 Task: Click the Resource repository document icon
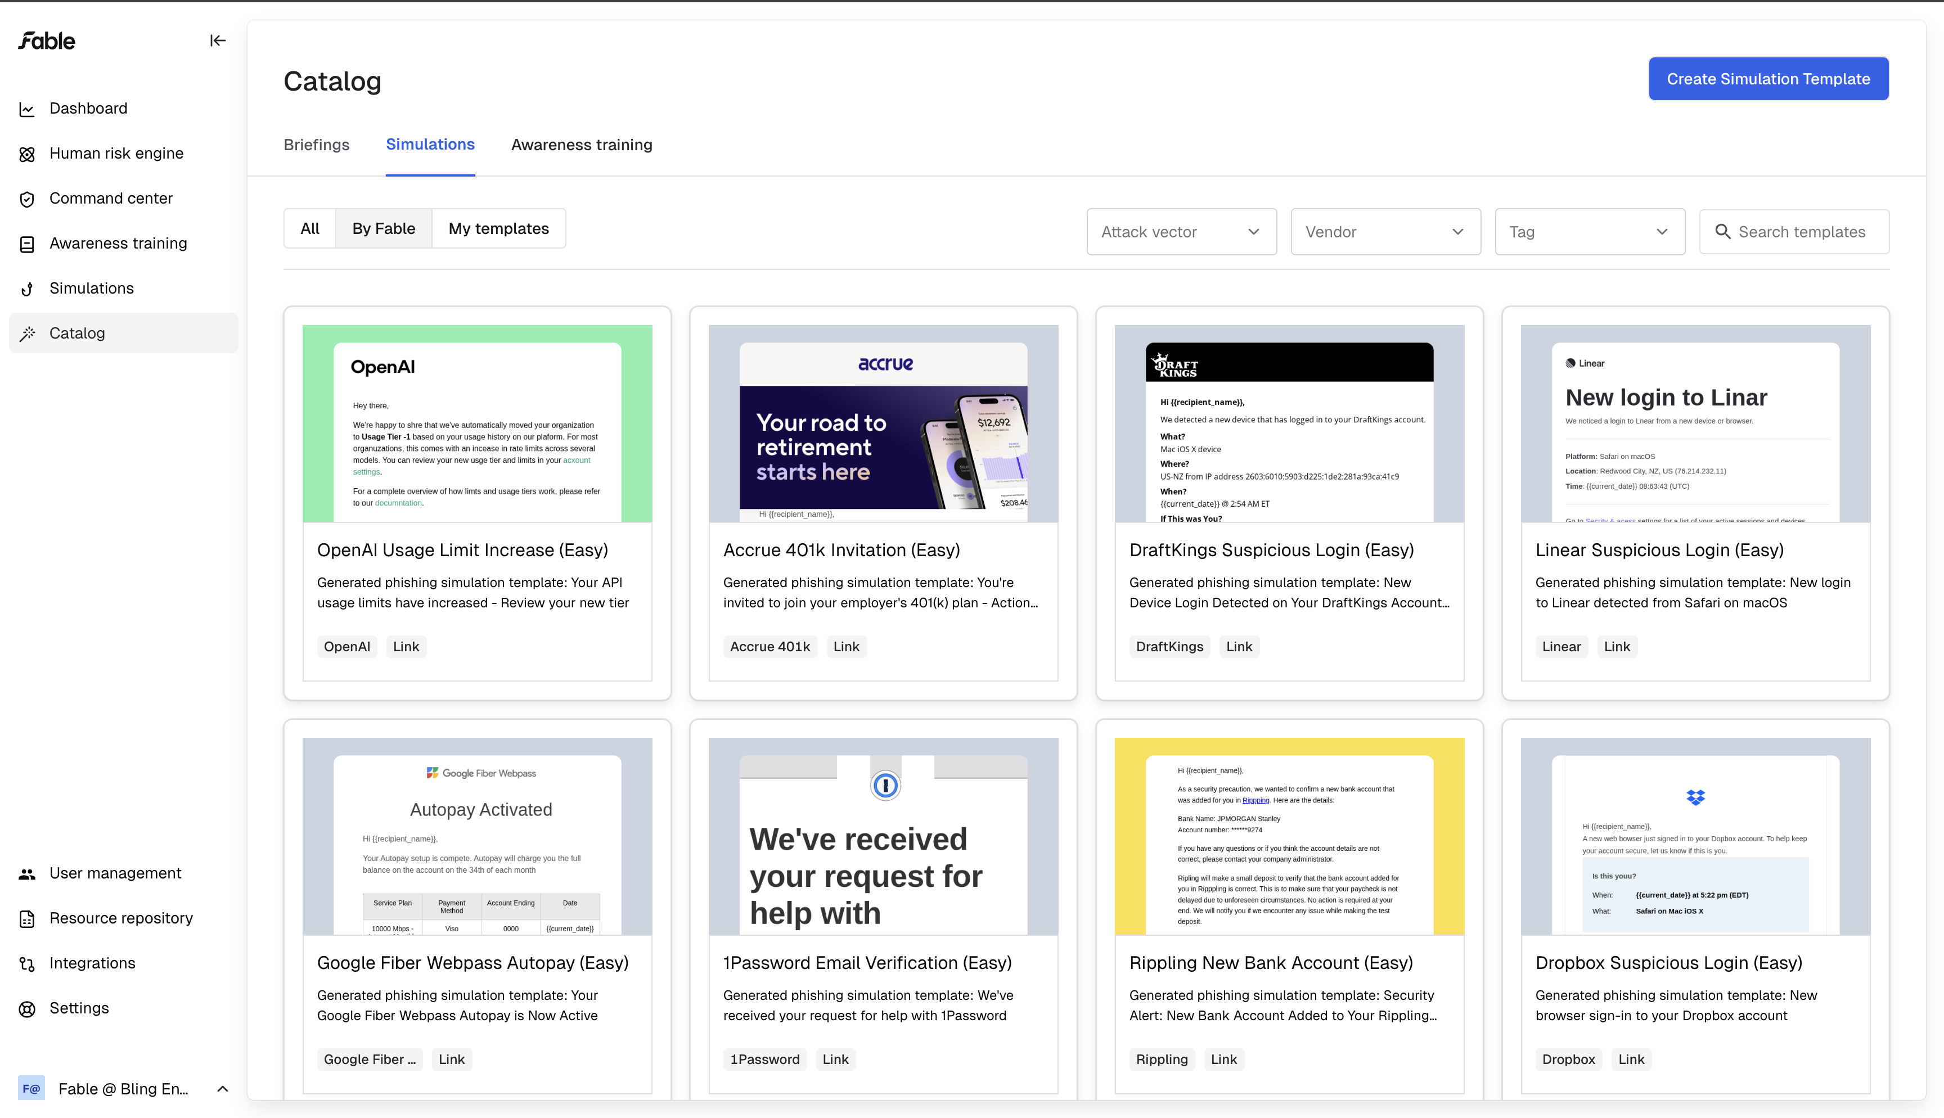pos(27,918)
